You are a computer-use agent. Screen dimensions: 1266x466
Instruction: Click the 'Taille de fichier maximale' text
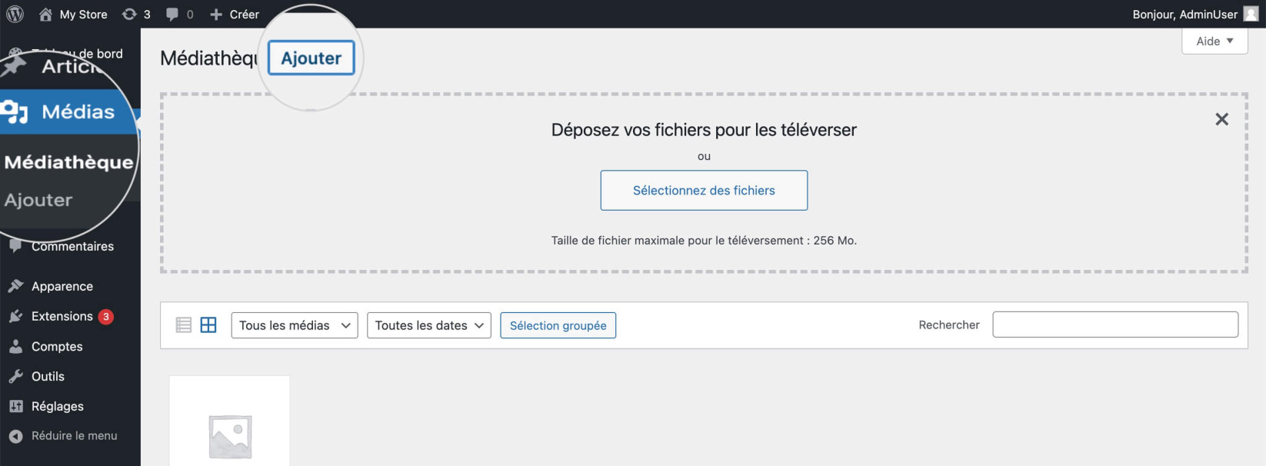point(704,241)
